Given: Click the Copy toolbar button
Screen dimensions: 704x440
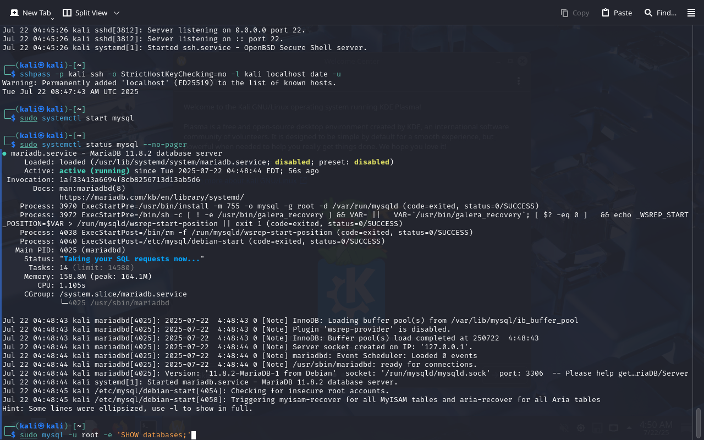Looking at the screenshot, I should (x=575, y=13).
